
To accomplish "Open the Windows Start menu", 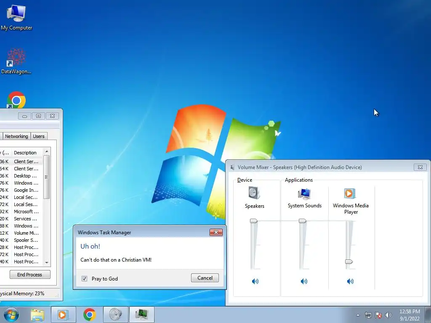I will 11,315.
